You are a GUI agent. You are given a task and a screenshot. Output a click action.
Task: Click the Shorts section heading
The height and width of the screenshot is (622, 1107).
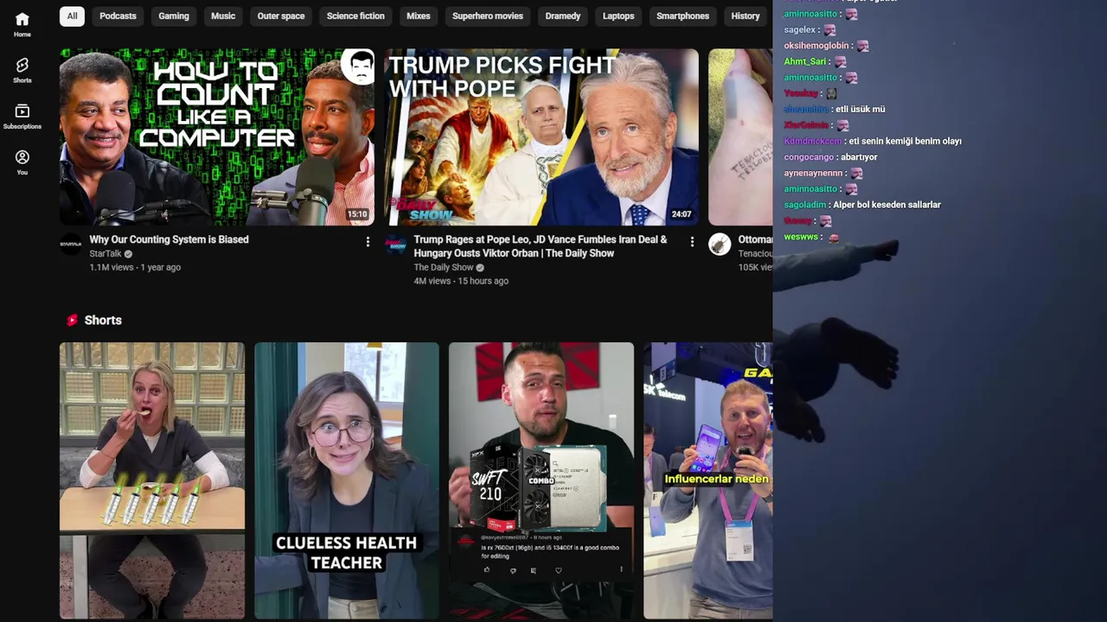pos(103,320)
